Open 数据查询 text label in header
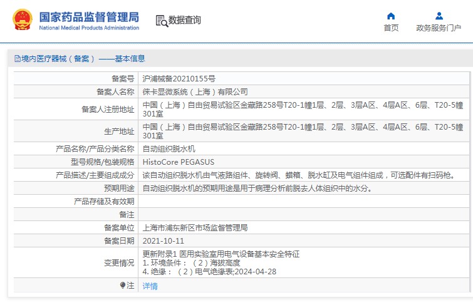Image resolution: width=473 pixels, height=305 pixels. coord(185,20)
